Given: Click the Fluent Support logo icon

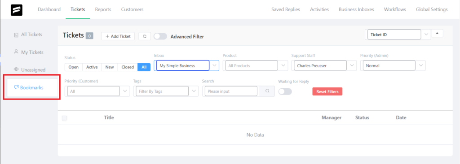Looking at the screenshot, I should pos(17,10).
